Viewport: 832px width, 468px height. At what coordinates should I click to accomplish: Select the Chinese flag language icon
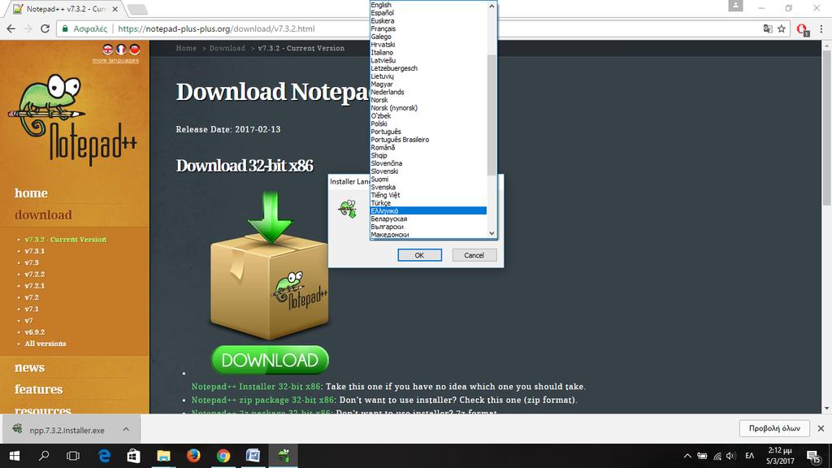[135, 50]
